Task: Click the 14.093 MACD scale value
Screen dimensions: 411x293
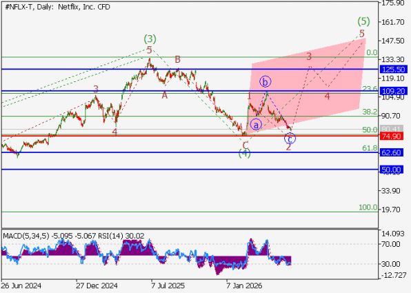Action: click(393, 234)
